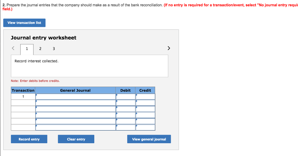This screenshot has width=298, height=156.
Task: Select fourth row General Journal account field
Action: [x=76, y=115]
